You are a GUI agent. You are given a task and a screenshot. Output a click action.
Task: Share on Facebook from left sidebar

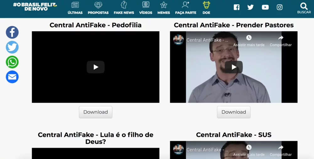point(12,32)
